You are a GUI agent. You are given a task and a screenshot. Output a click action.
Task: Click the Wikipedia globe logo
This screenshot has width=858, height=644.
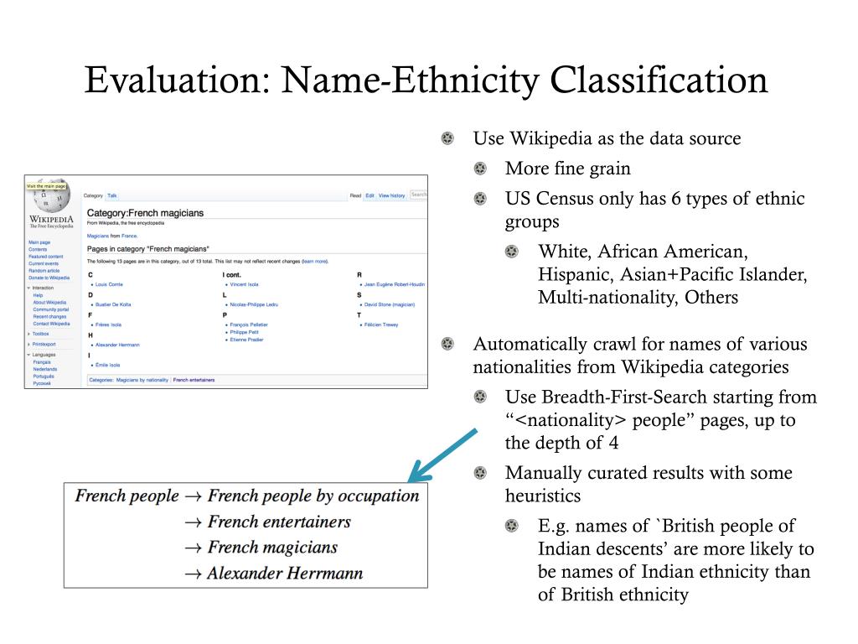tap(52, 196)
